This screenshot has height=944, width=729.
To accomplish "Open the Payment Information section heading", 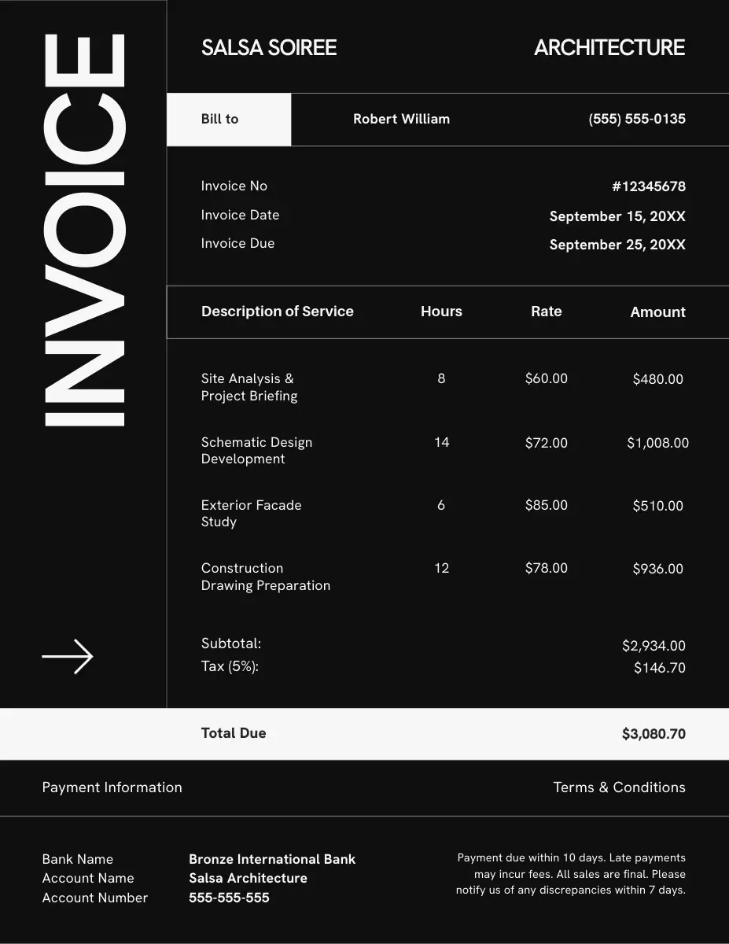I will point(112,787).
